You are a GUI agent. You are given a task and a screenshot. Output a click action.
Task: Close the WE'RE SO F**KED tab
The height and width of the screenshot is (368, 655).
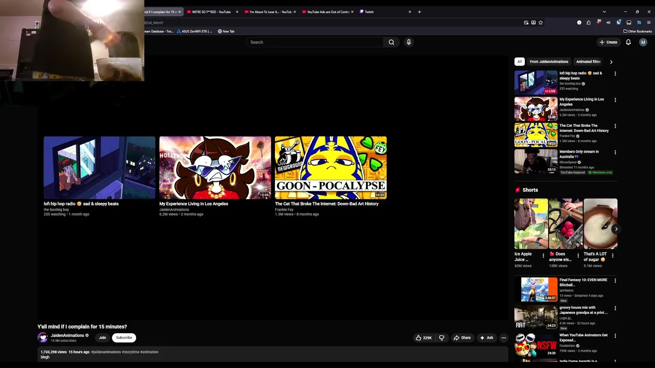click(237, 12)
